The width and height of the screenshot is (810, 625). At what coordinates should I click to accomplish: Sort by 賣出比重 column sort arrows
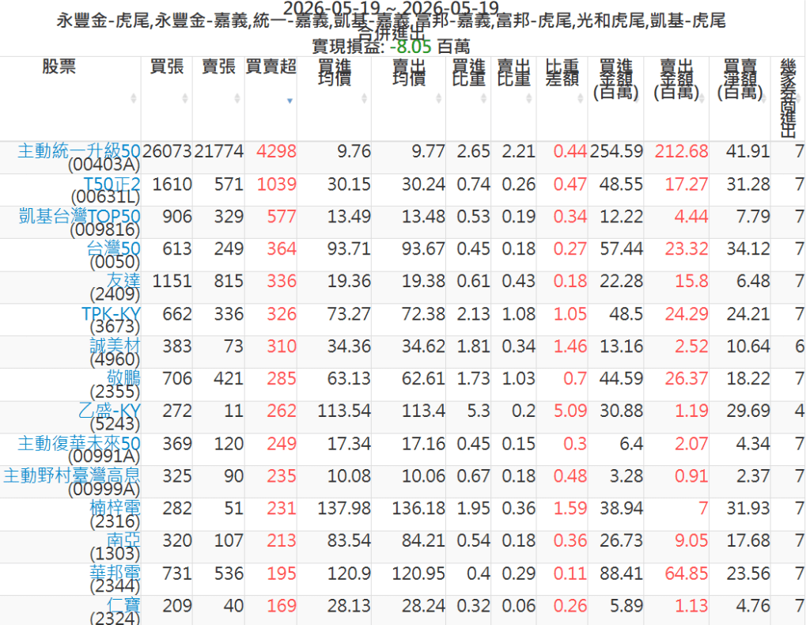(529, 98)
